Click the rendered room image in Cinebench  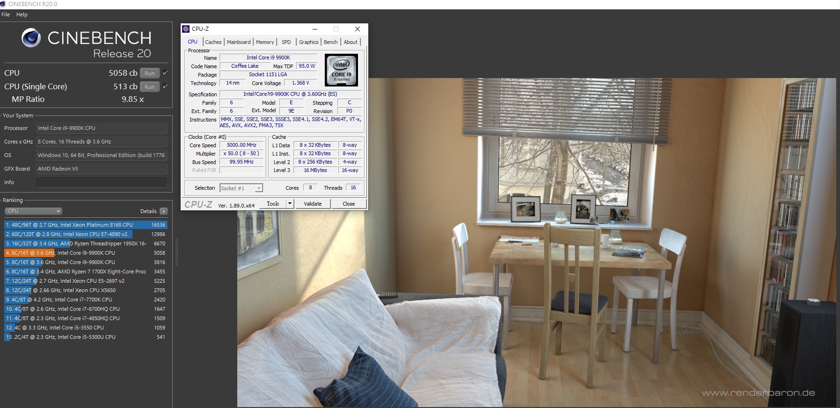pos(536,242)
